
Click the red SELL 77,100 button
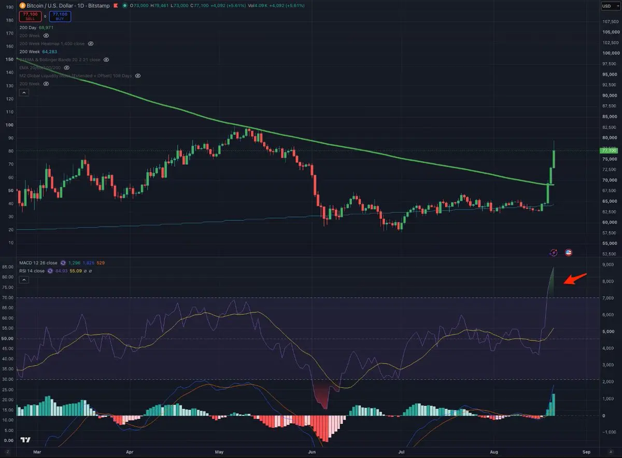pyautogui.click(x=30, y=16)
